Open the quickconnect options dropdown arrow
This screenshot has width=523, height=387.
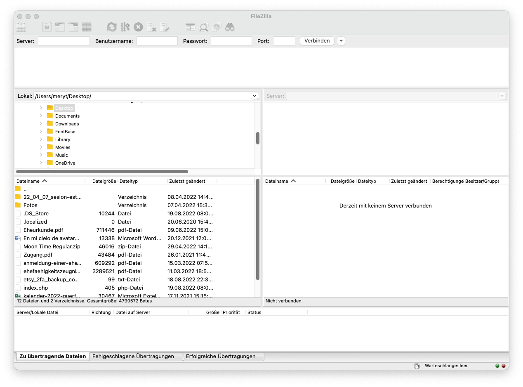pyautogui.click(x=341, y=40)
